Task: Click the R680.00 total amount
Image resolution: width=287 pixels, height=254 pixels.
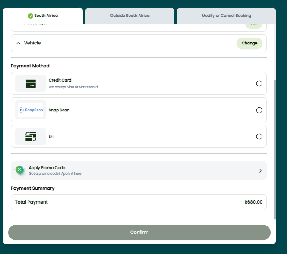Action: point(253,202)
